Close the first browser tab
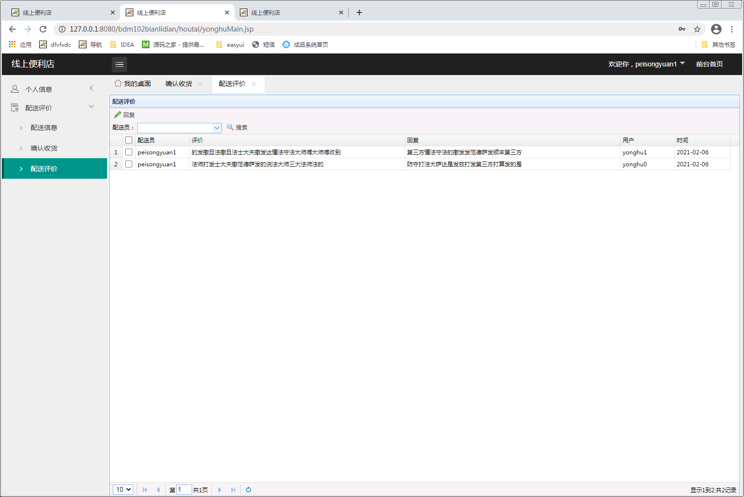The image size is (744, 497). pos(113,12)
